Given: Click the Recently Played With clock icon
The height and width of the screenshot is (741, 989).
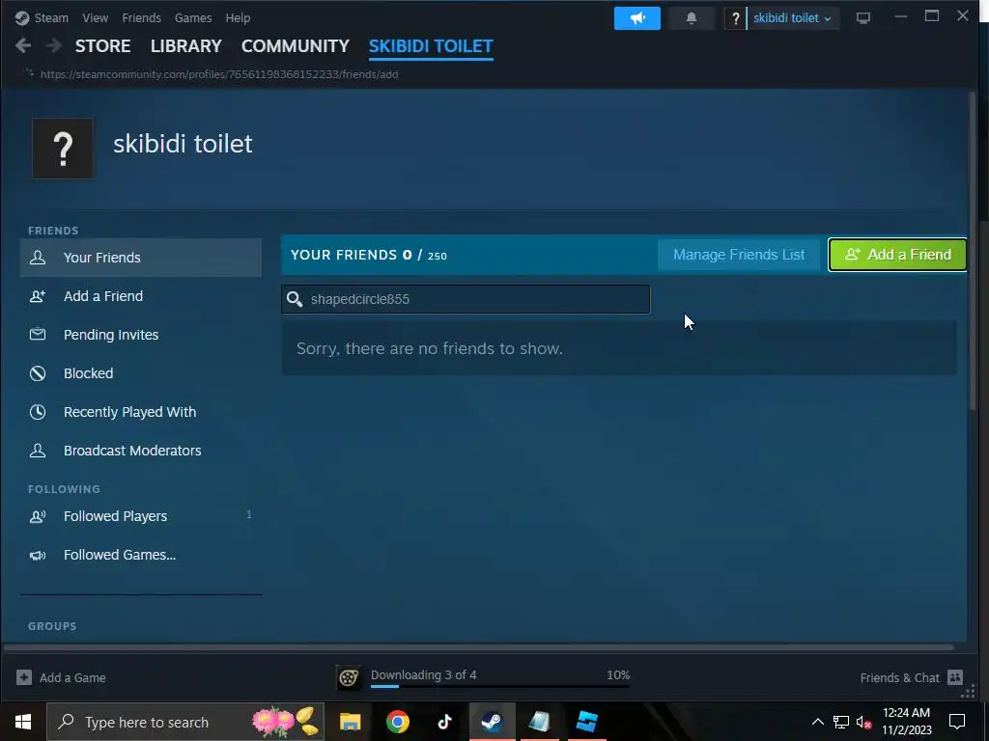Looking at the screenshot, I should tap(38, 412).
